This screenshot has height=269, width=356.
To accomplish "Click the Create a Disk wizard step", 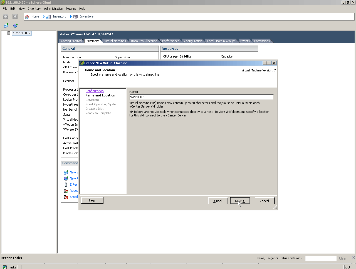I will [94, 109].
